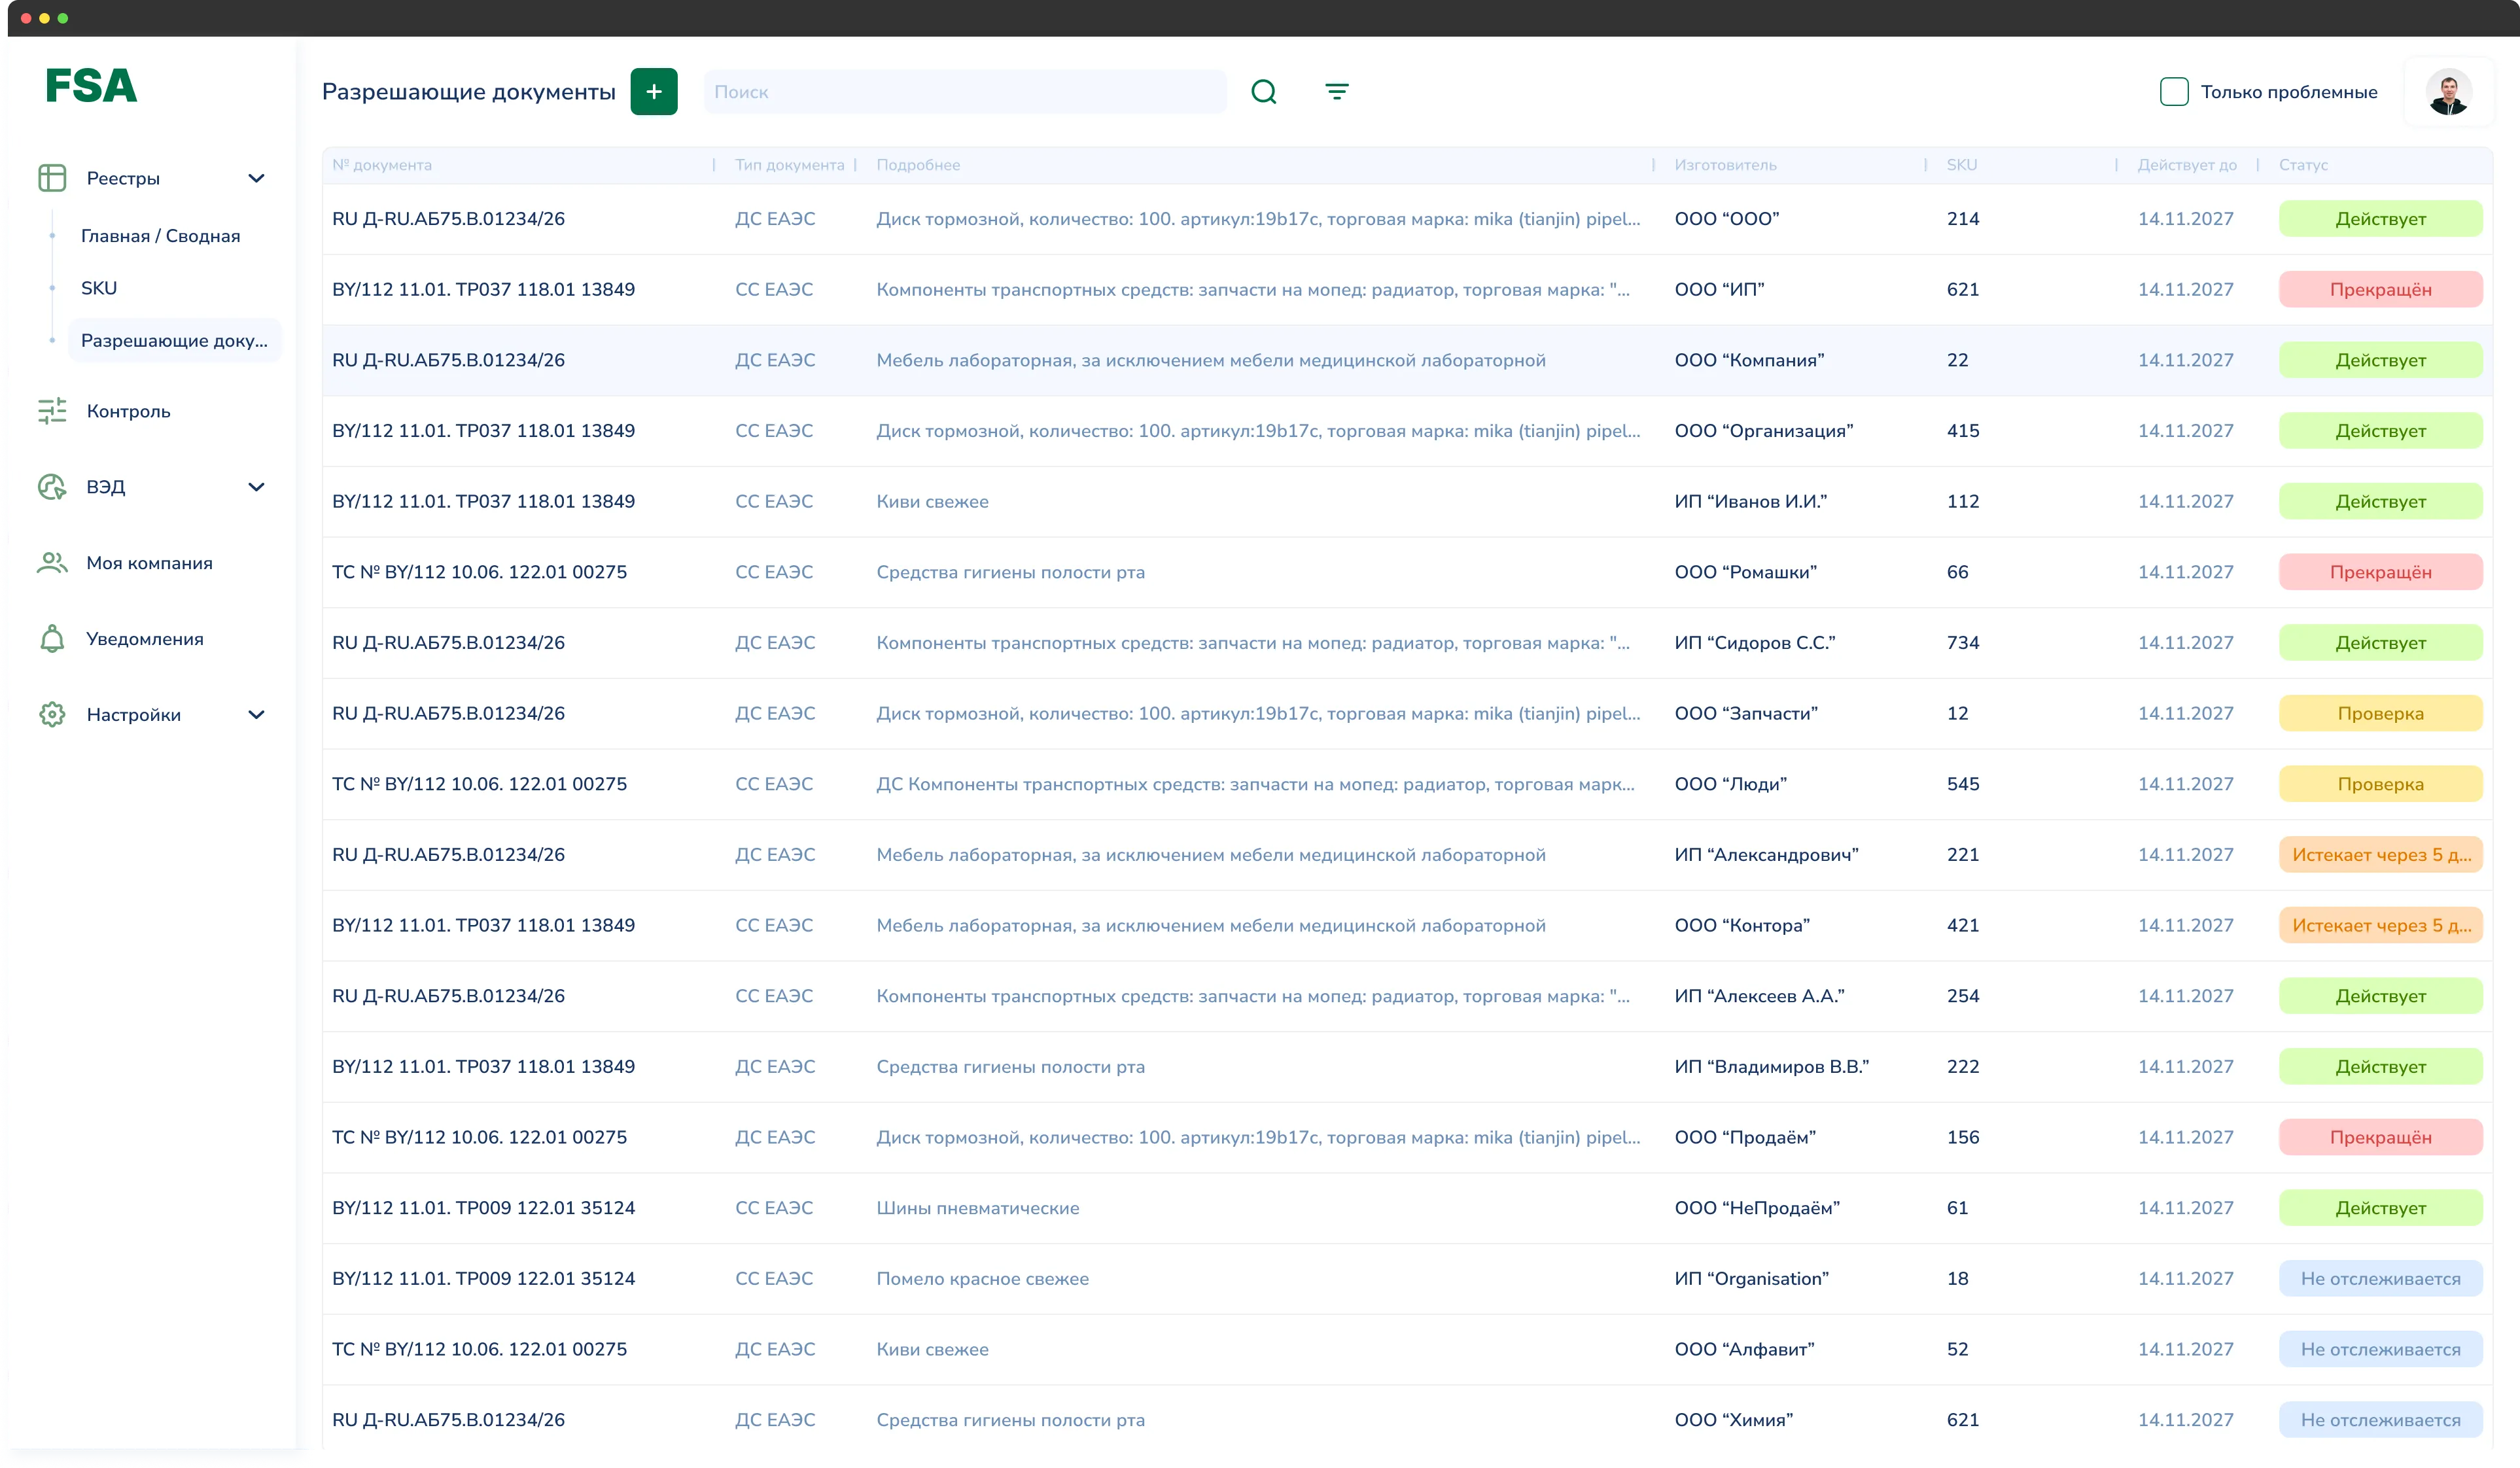The height and width of the screenshot is (1468, 2520).
Task: Click Действует status for ООО “ООО”
Action: click(x=2380, y=219)
